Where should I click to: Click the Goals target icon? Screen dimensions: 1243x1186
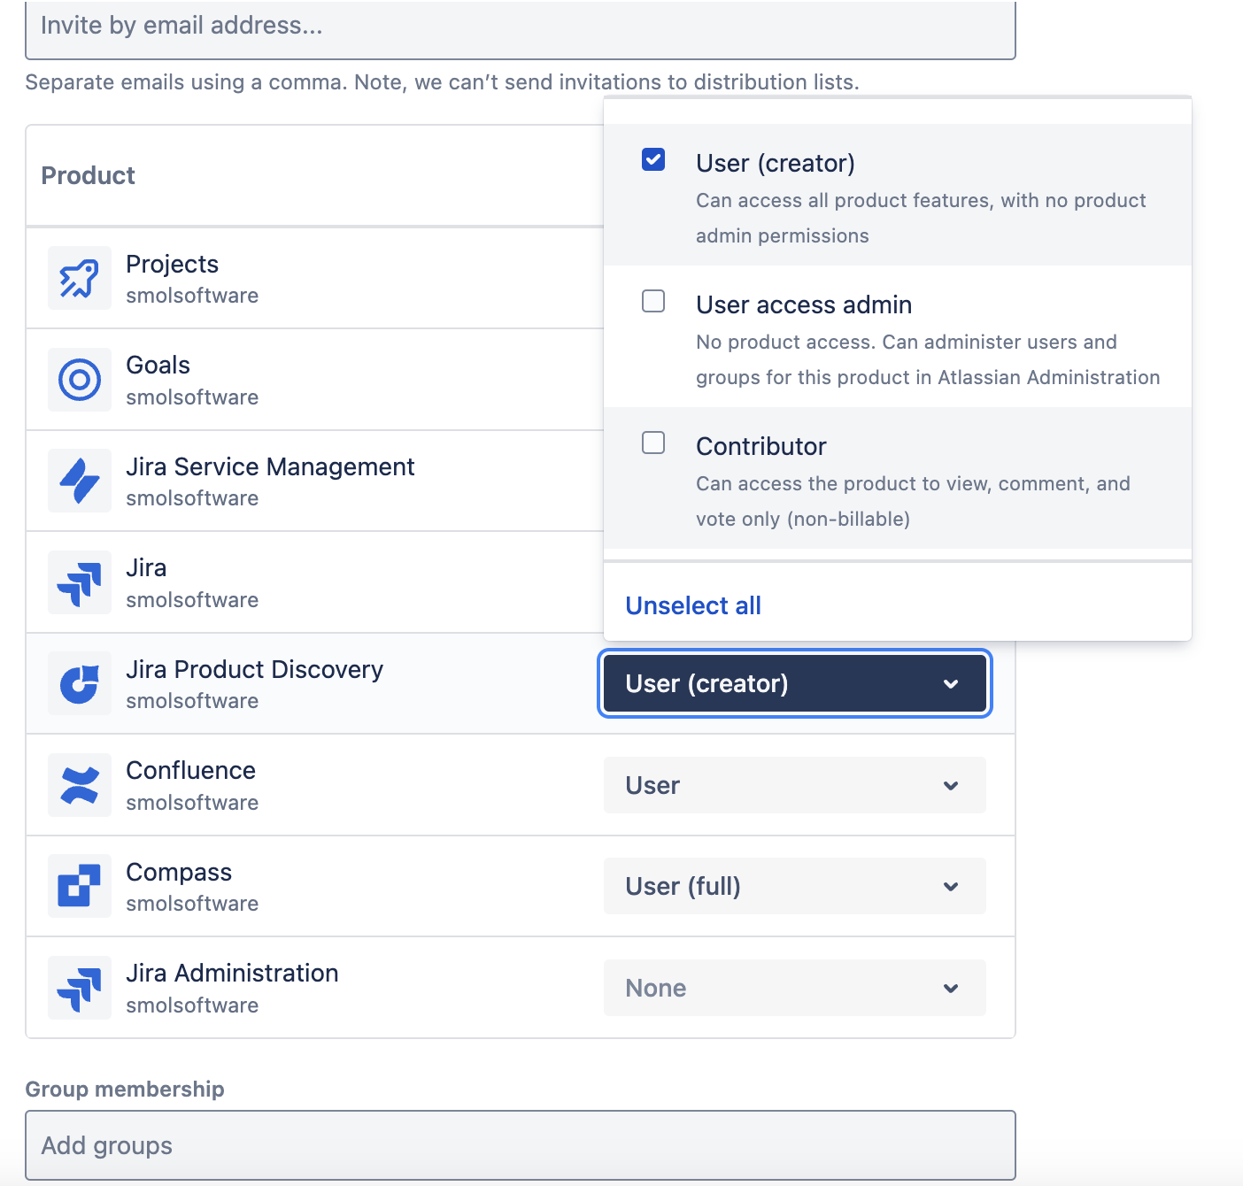coord(80,380)
